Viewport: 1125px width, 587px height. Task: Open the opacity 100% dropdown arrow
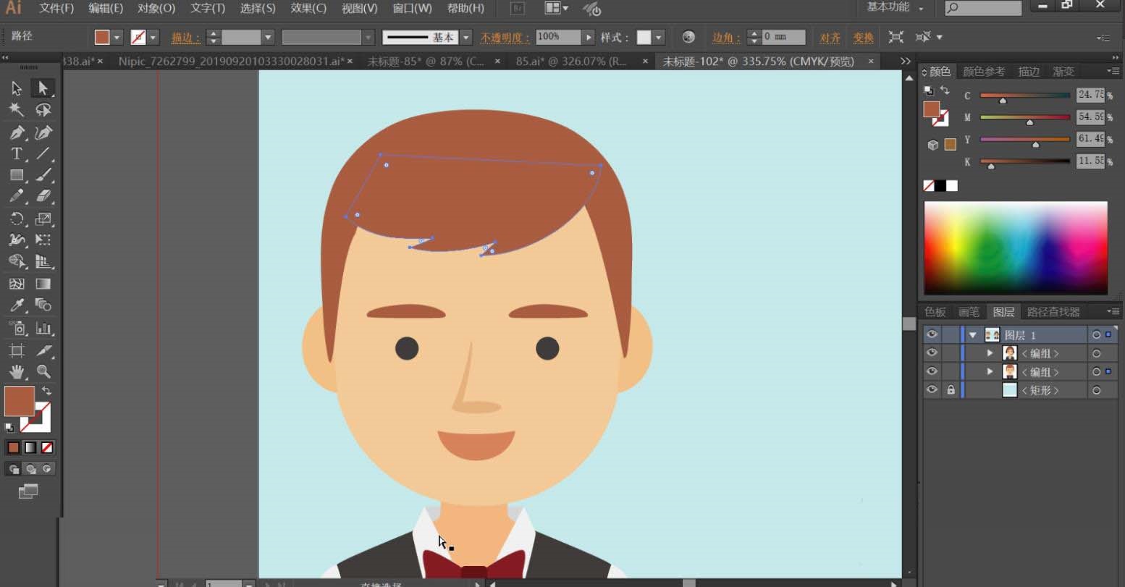pos(589,37)
